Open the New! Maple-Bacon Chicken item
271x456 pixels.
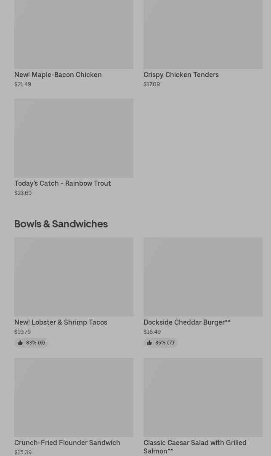tap(58, 75)
